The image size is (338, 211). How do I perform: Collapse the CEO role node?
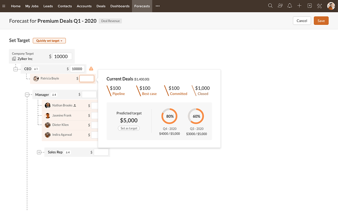(16, 69)
